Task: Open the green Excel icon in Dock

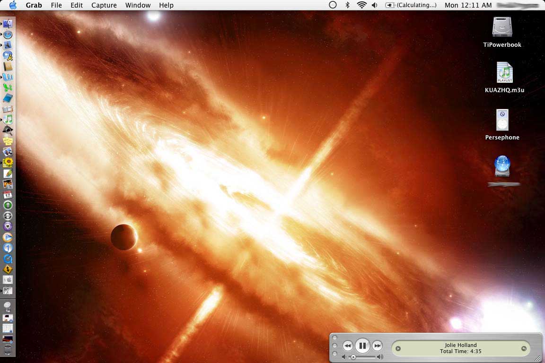Action: pyautogui.click(x=8, y=87)
